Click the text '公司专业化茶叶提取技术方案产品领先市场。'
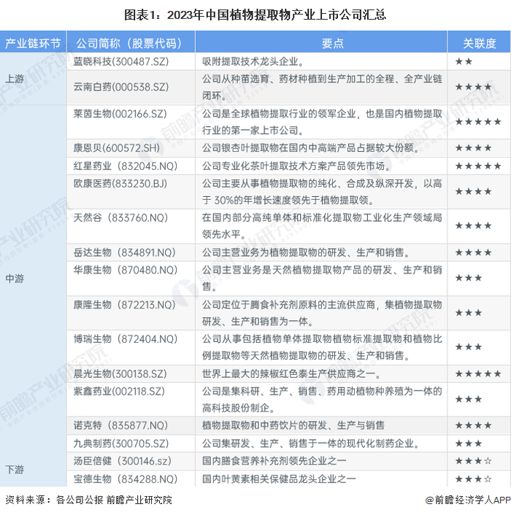Image resolution: width=511 pixels, height=515 pixels. point(296,166)
